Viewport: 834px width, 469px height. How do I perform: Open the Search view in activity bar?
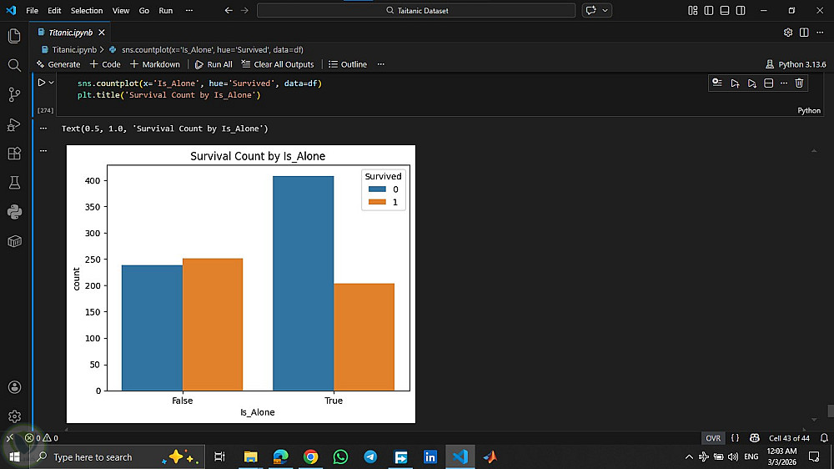14,65
